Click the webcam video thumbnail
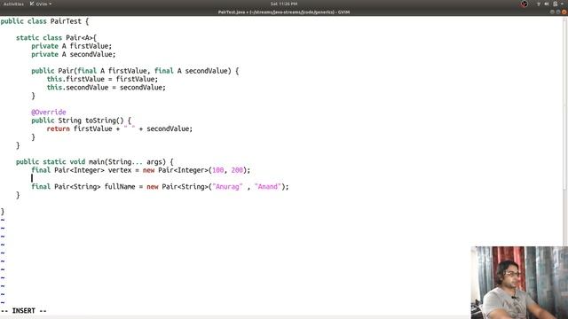Screen dimensions: 568x319 point(519,283)
